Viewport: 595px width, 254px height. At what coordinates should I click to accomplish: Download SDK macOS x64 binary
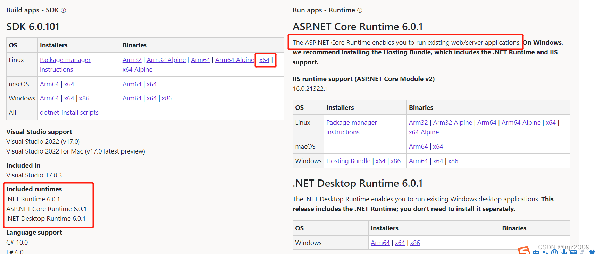(x=151, y=84)
